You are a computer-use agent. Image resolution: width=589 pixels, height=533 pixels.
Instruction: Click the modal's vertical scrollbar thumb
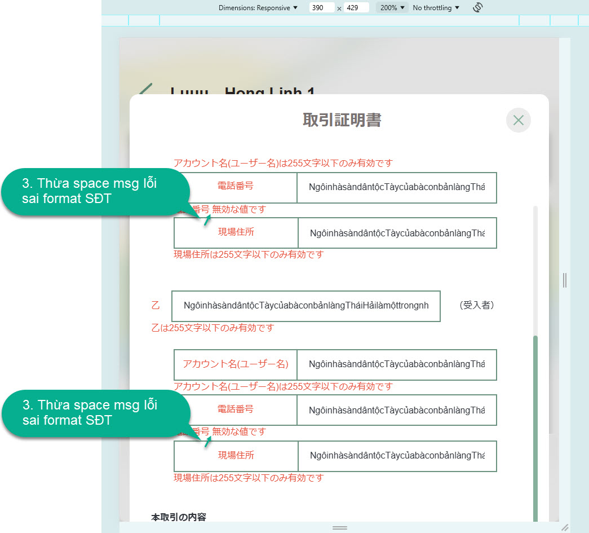tap(535, 429)
